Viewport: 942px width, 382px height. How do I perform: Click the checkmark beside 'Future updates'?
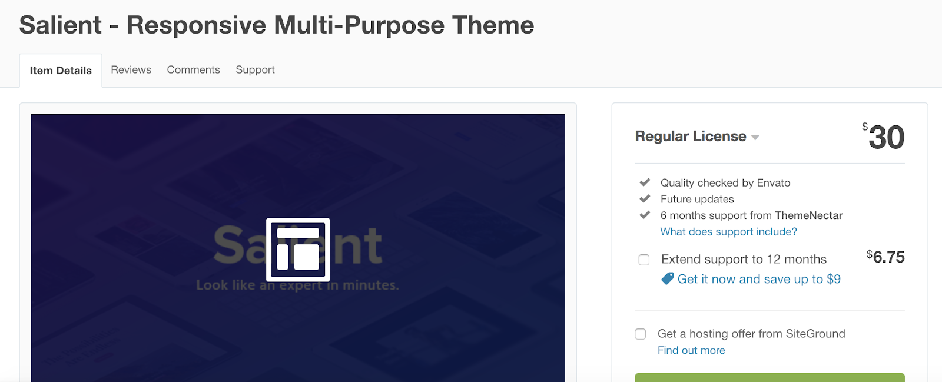tap(645, 198)
